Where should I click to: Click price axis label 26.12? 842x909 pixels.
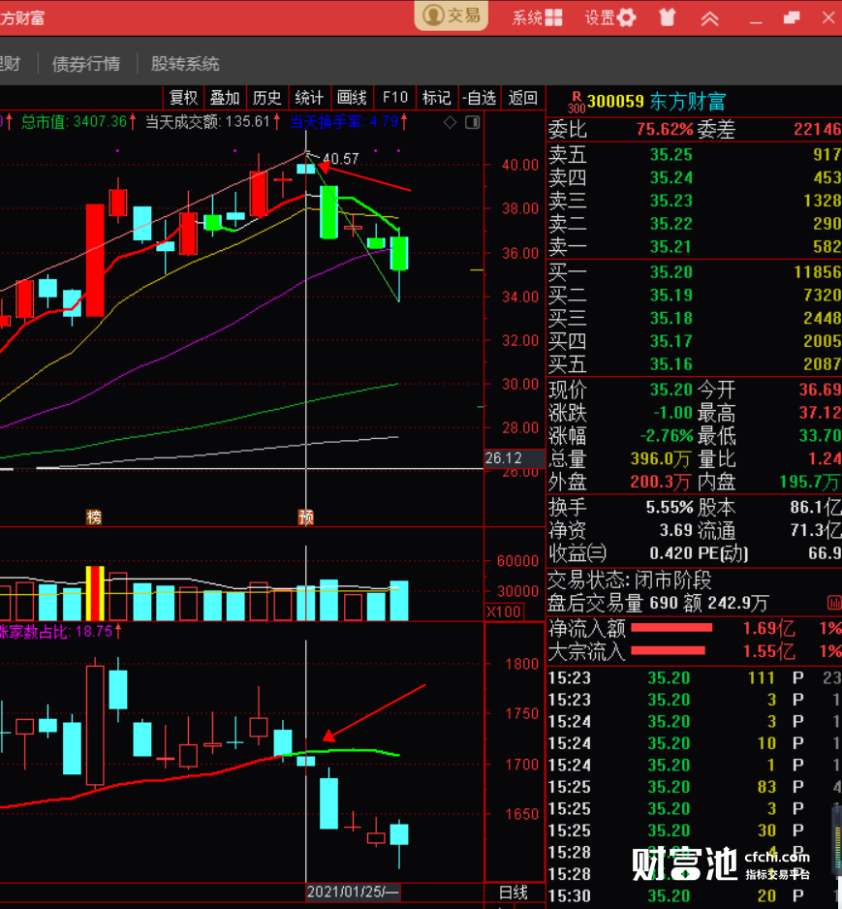tap(504, 458)
